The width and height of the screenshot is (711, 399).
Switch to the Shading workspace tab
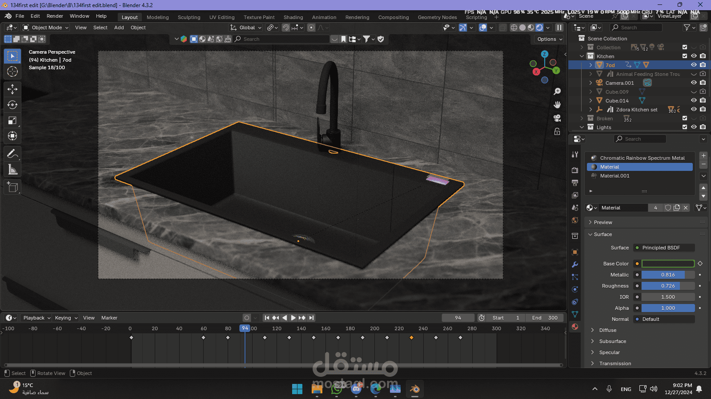tap(293, 17)
